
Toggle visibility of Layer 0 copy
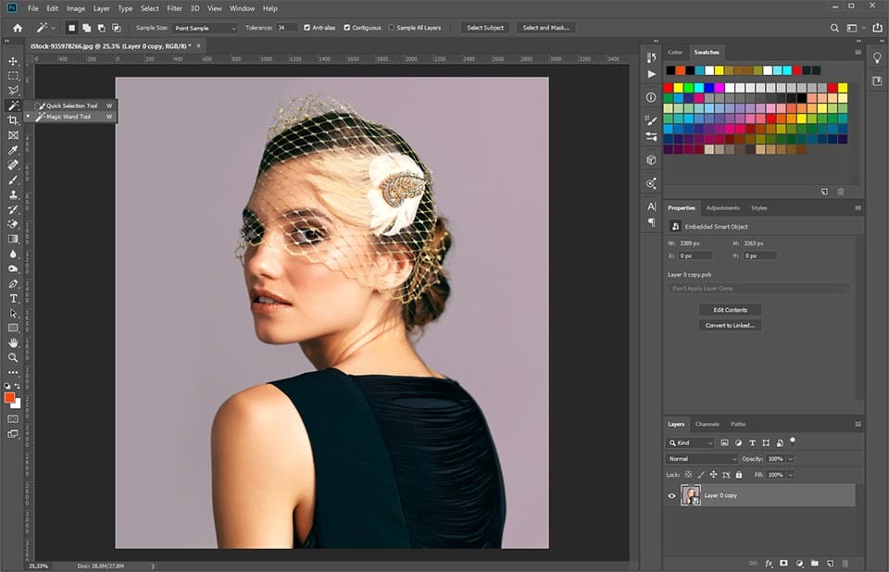[672, 495]
